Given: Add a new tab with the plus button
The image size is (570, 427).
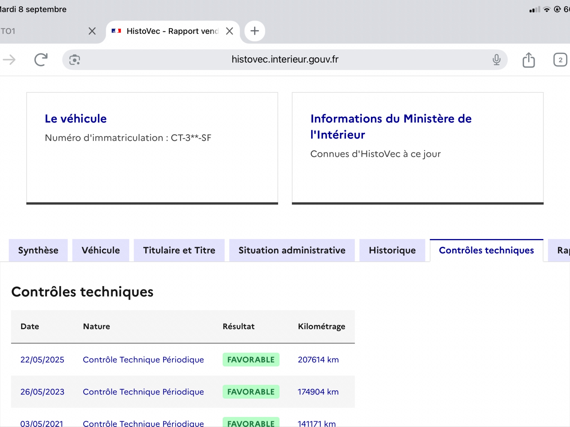Looking at the screenshot, I should click(255, 31).
